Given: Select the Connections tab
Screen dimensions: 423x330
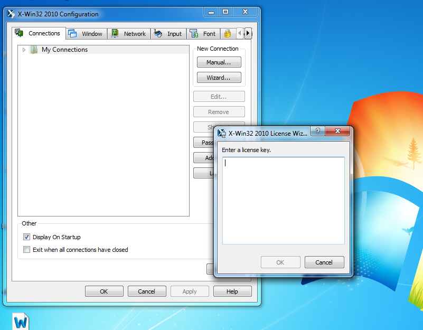Looking at the screenshot, I should pyautogui.click(x=39, y=33).
